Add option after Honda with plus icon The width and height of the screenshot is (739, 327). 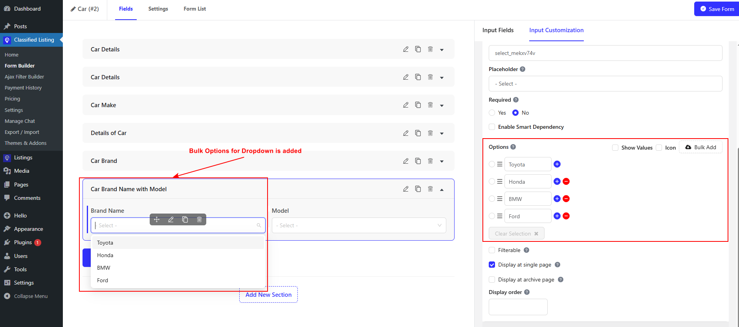coord(557,181)
